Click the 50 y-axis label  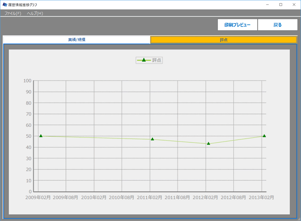click(x=29, y=136)
